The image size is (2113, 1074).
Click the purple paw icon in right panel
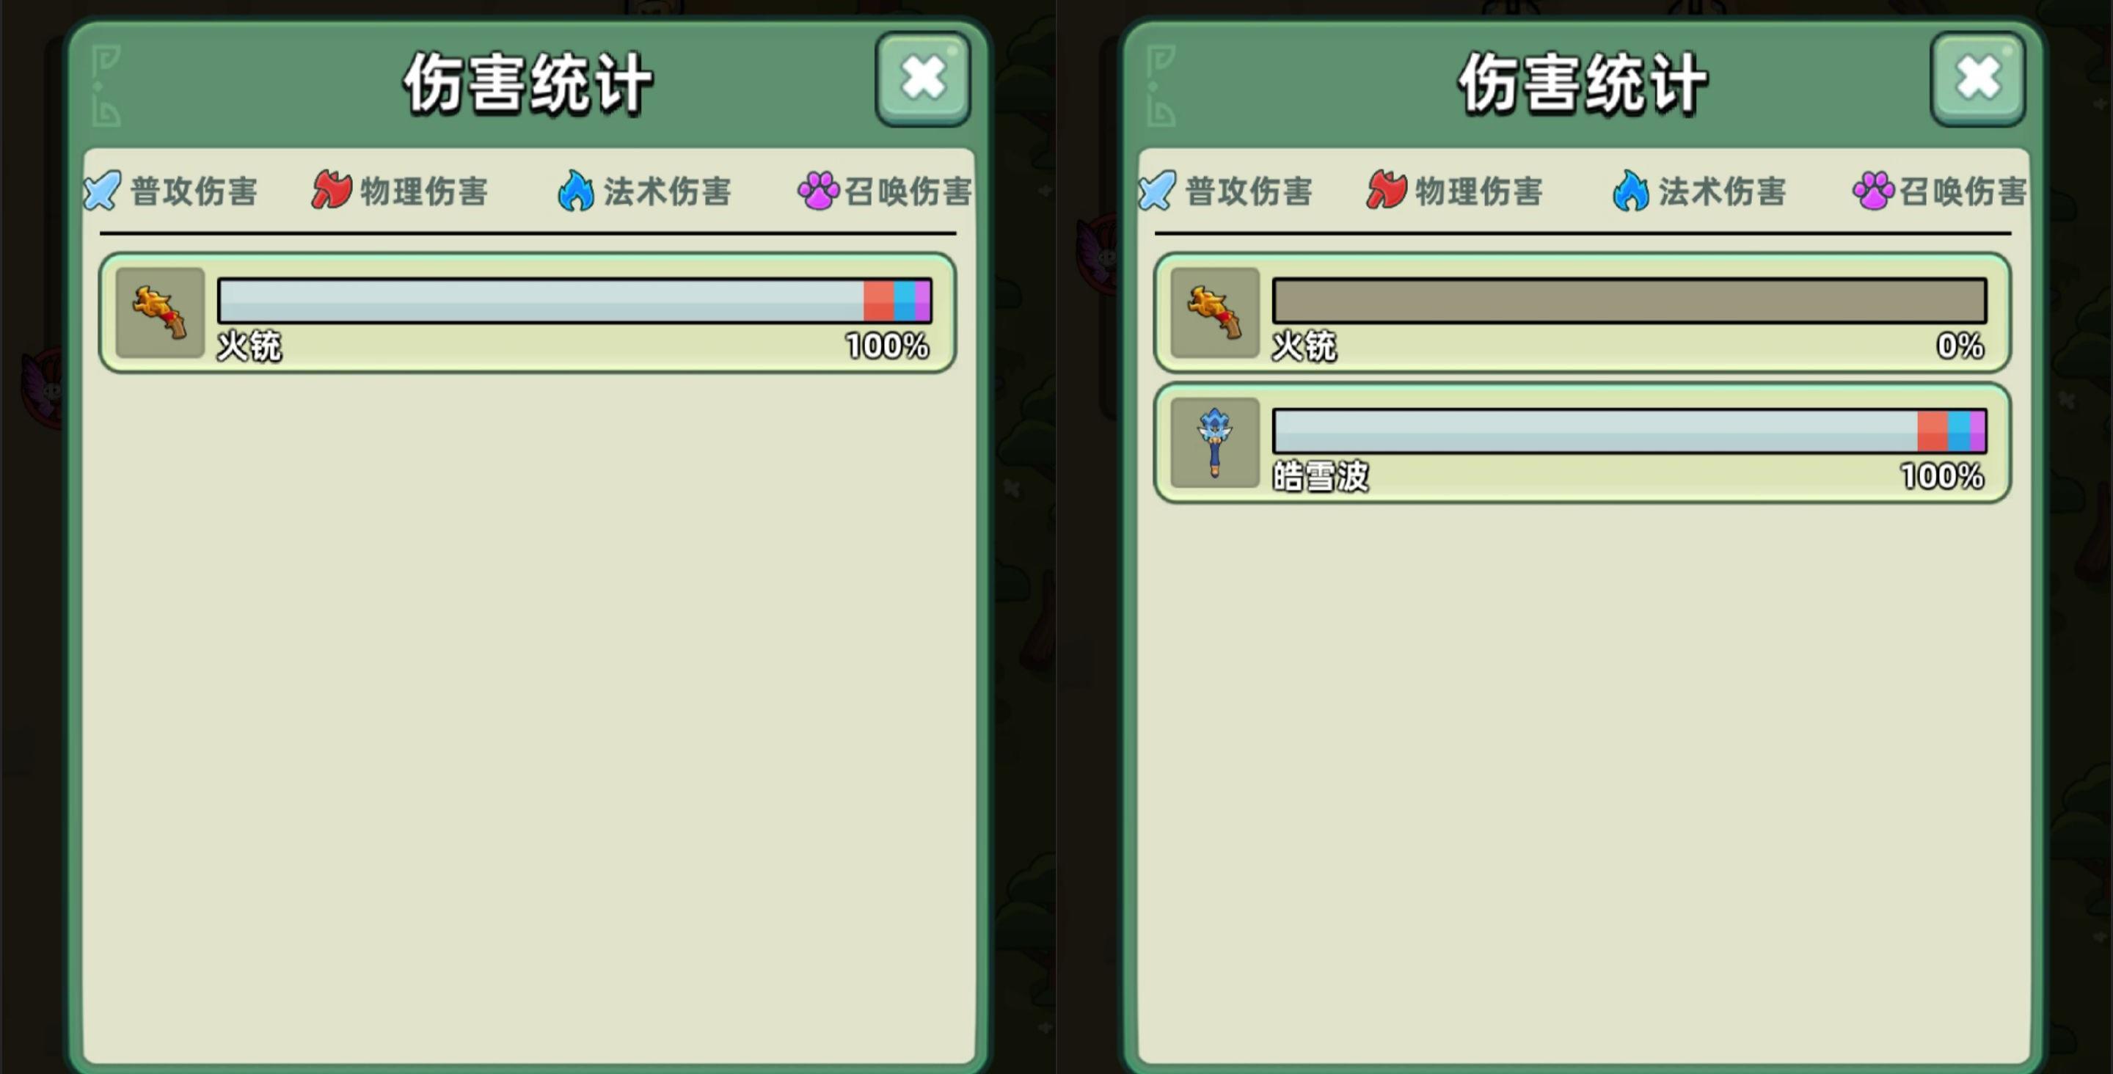point(1872,190)
